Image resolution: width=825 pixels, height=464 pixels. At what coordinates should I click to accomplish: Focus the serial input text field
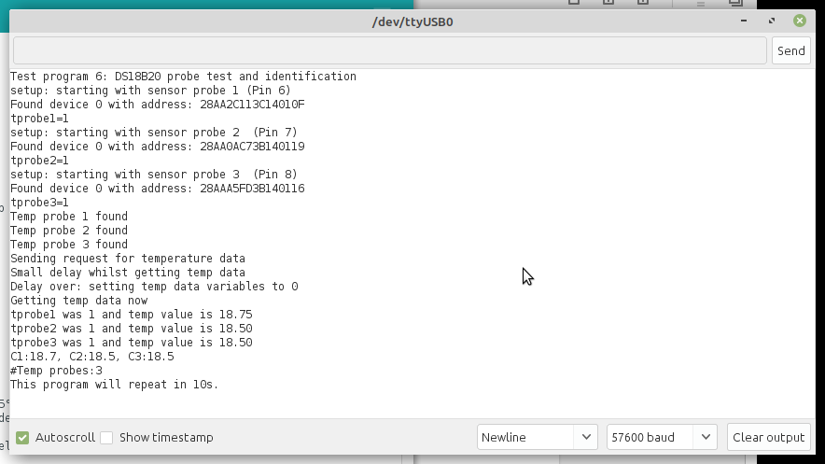pyautogui.click(x=390, y=50)
